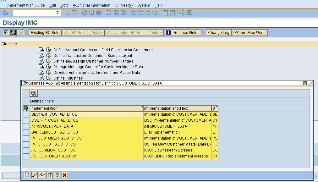This screenshot has width=318, height=182.
Task: Open the Change Log button
Action: click(218, 32)
